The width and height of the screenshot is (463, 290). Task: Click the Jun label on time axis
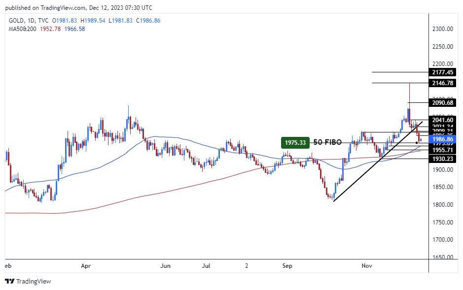coord(166,266)
